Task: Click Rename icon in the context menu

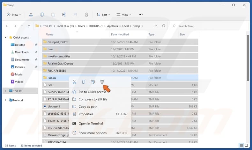Action: [93, 82]
